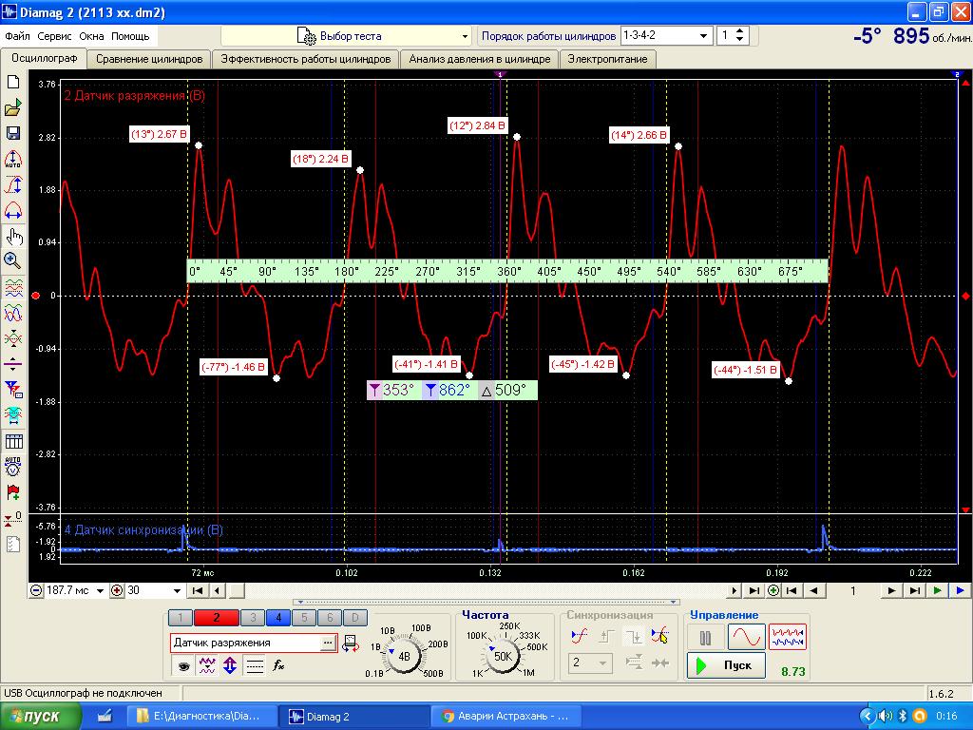Switch to Сравнение цилиндров tab
This screenshot has height=730, width=973.
pyautogui.click(x=149, y=59)
